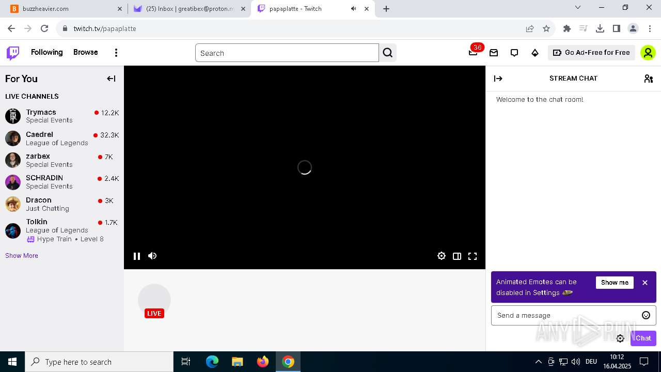The width and height of the screenshot is (661, 372).
Task: Close the buzzheavier.com tab
Action: tap(120, 9)
